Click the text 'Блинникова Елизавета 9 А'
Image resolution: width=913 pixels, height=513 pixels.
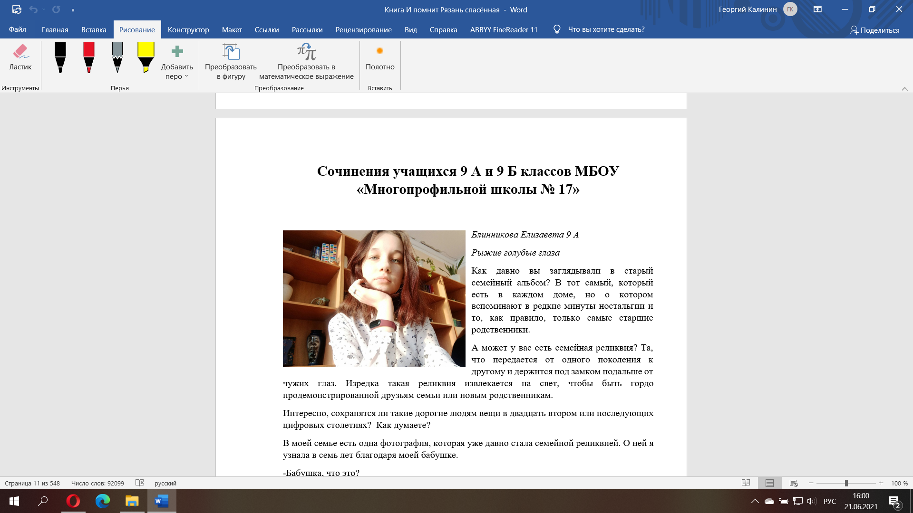pos(525,235)
